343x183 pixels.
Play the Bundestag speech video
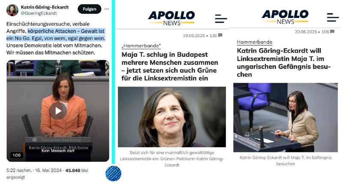click(x=58, y=111)
